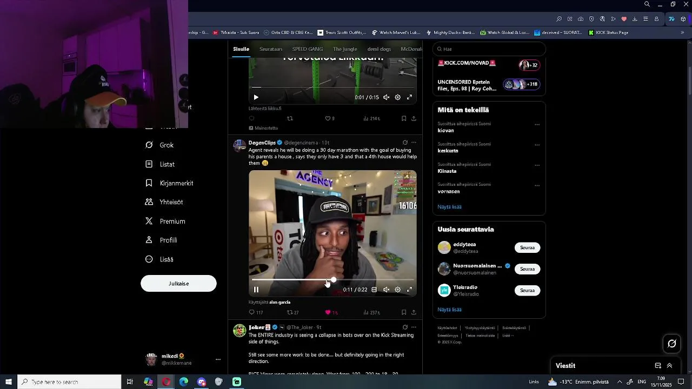Open the SPEED GANG tab
This screenshot has width=692, height=389.
pyautogui.click(x=308, y=49)
